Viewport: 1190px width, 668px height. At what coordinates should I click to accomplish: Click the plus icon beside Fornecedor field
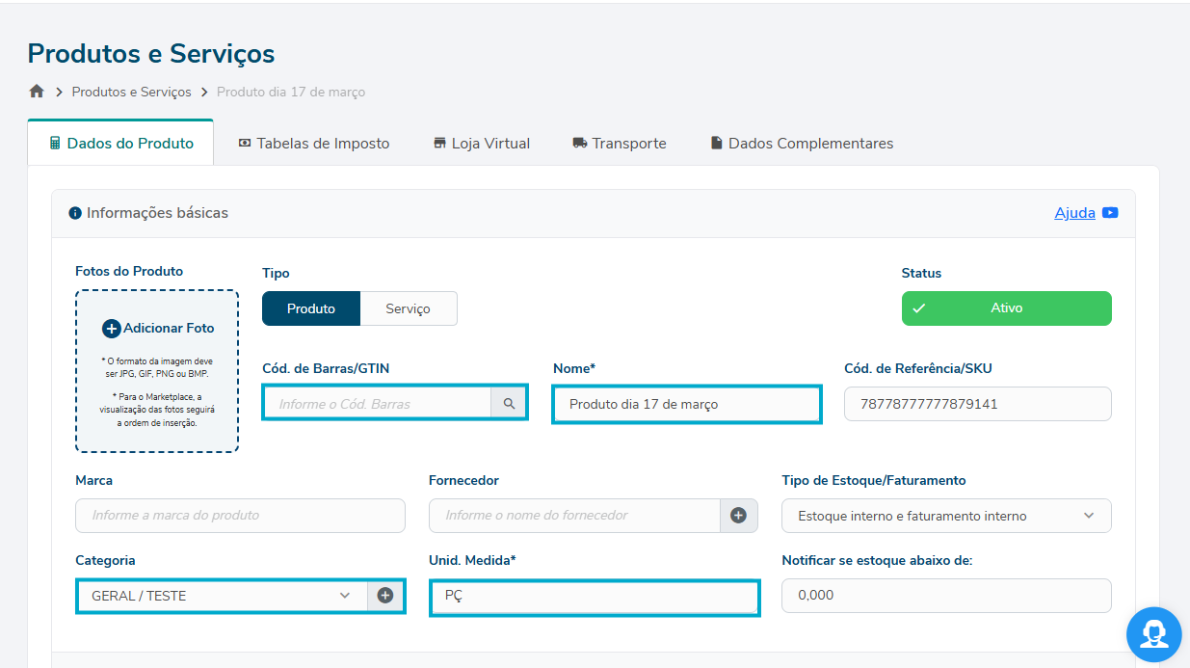[x=738, y=516]
